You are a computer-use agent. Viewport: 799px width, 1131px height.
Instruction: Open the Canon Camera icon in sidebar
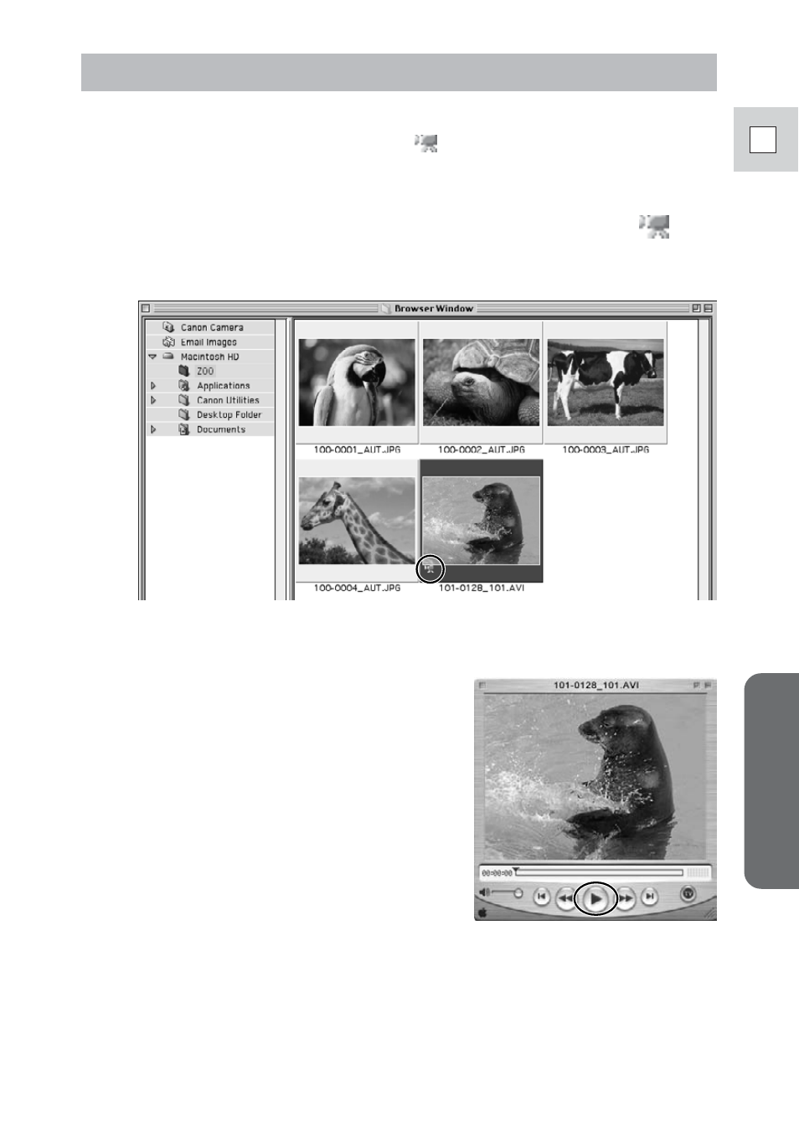click(x=168, y=327)
